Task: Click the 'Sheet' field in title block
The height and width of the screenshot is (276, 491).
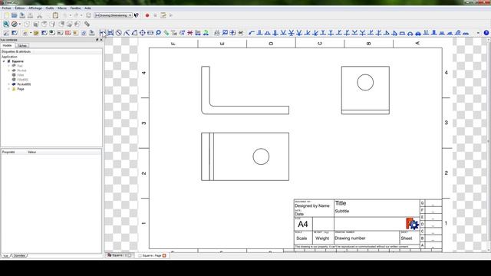Action: click(407, 238)
